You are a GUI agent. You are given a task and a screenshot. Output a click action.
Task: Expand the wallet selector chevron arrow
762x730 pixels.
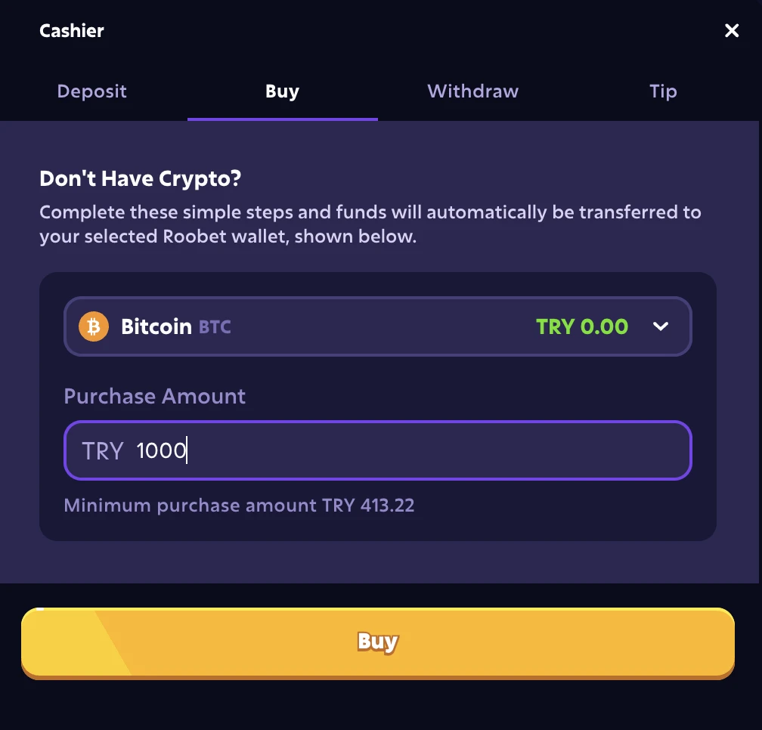661,326
